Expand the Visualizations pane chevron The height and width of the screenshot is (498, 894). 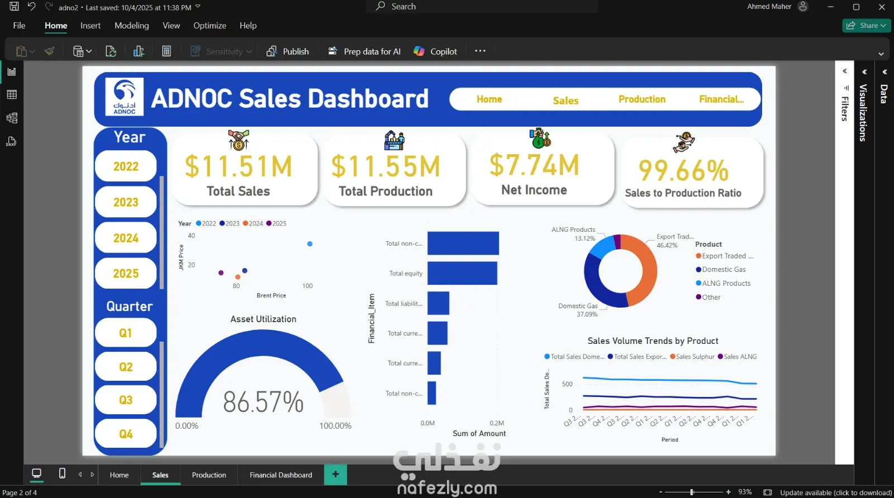[864, 72]
